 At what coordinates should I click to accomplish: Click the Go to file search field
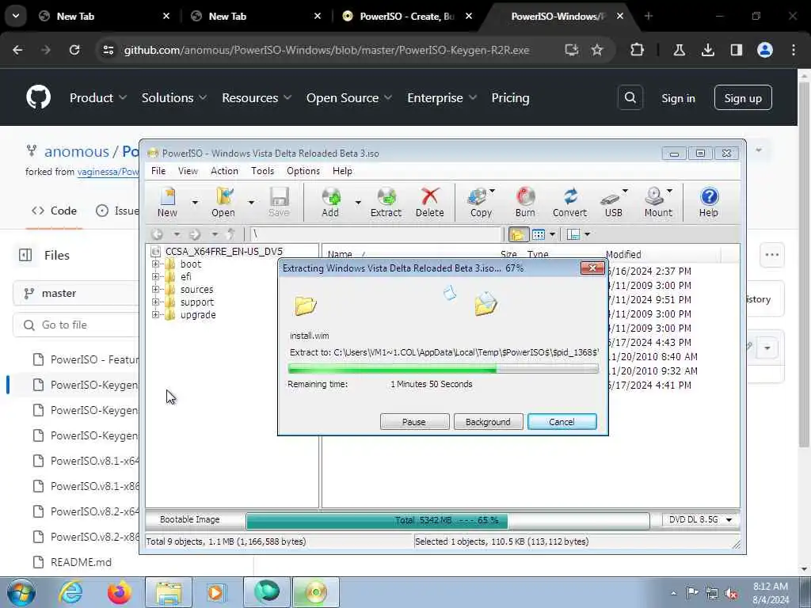click(75, 325)
